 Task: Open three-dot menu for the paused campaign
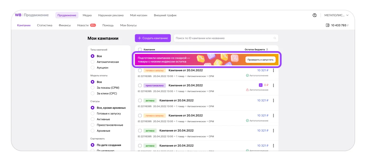[x=273, y=85]
